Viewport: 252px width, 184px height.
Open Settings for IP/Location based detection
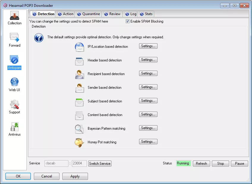[148, 46]
